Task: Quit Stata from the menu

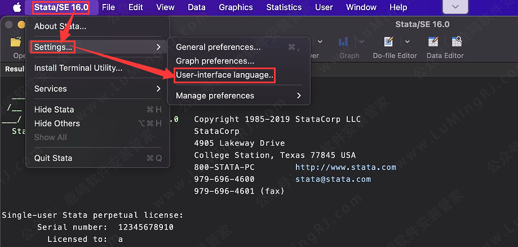Action: point(53,158)
